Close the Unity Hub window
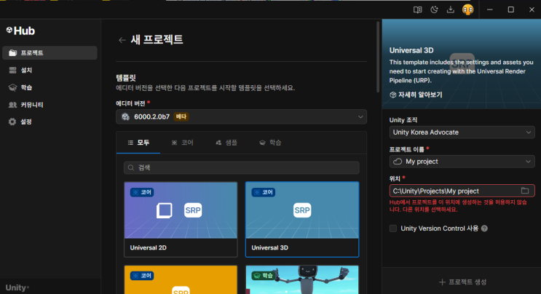 [x=532, y=9]
